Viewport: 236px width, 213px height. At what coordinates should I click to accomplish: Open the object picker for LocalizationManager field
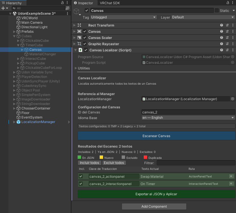pos(233,99)
